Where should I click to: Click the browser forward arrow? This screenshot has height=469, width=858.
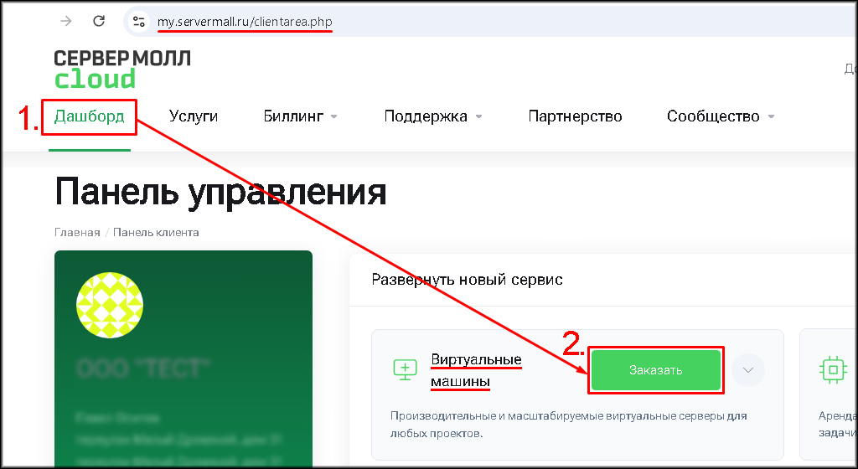tap(66, 21)
